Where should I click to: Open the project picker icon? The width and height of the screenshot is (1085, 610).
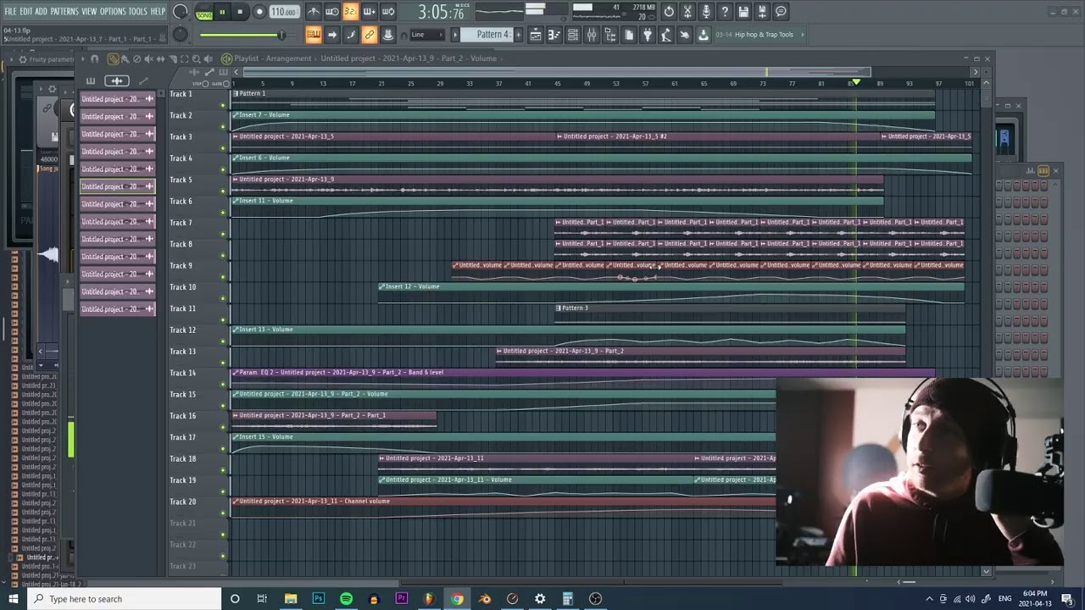coord(629,35)
